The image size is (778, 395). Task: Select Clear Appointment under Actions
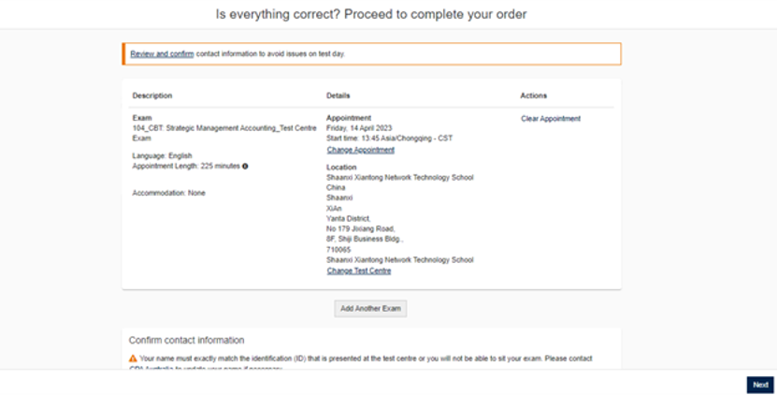pyautogui.click(x=551, y=119)
